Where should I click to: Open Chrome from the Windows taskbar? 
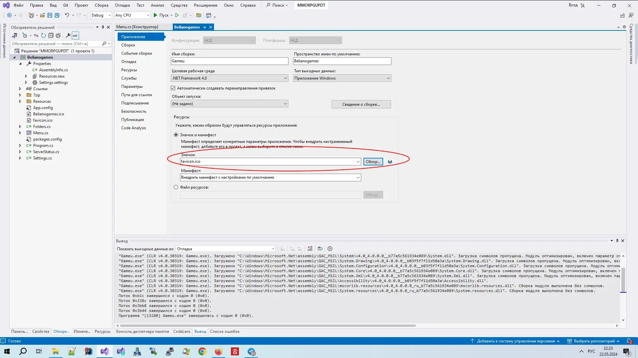pyautogui.click(x=202, y=351)
